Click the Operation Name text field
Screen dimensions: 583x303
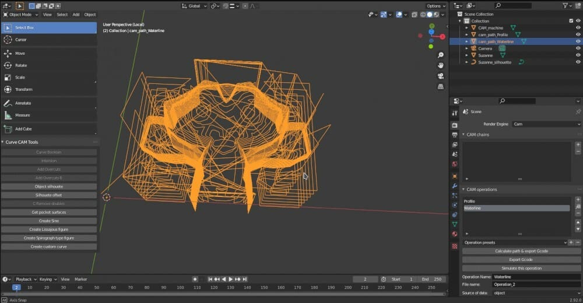[536, 277]
